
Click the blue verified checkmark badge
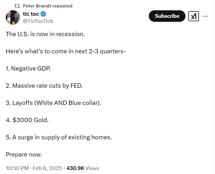pyautogui.click(x=43, y=14)
